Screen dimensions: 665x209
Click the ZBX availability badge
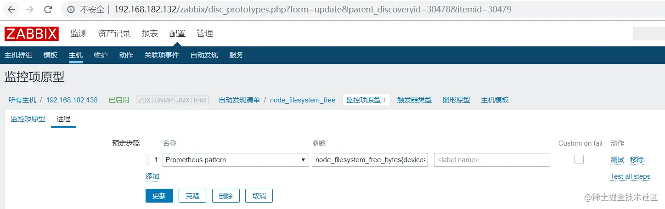[145, 100]
